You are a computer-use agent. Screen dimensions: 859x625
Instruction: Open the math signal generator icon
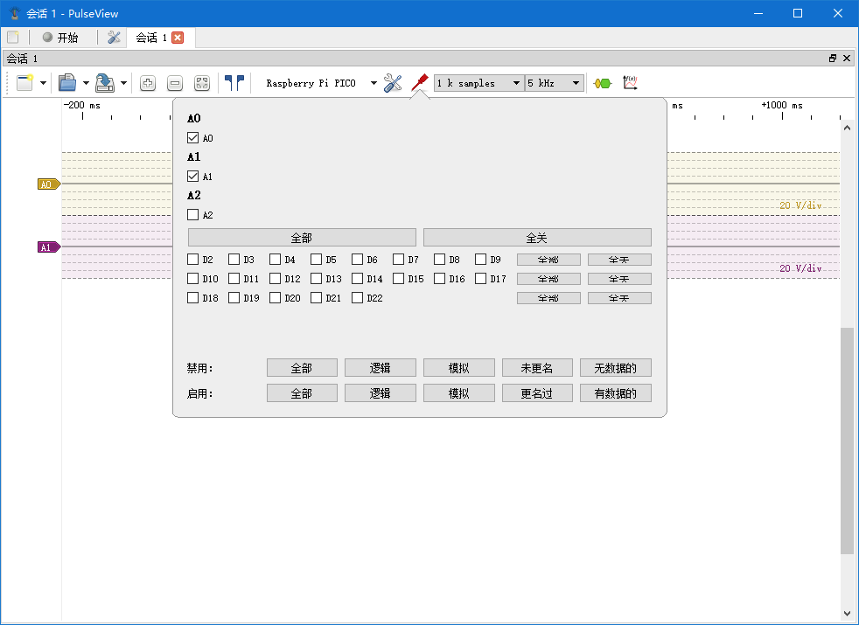pyautogui.click(x=630, y=82)
